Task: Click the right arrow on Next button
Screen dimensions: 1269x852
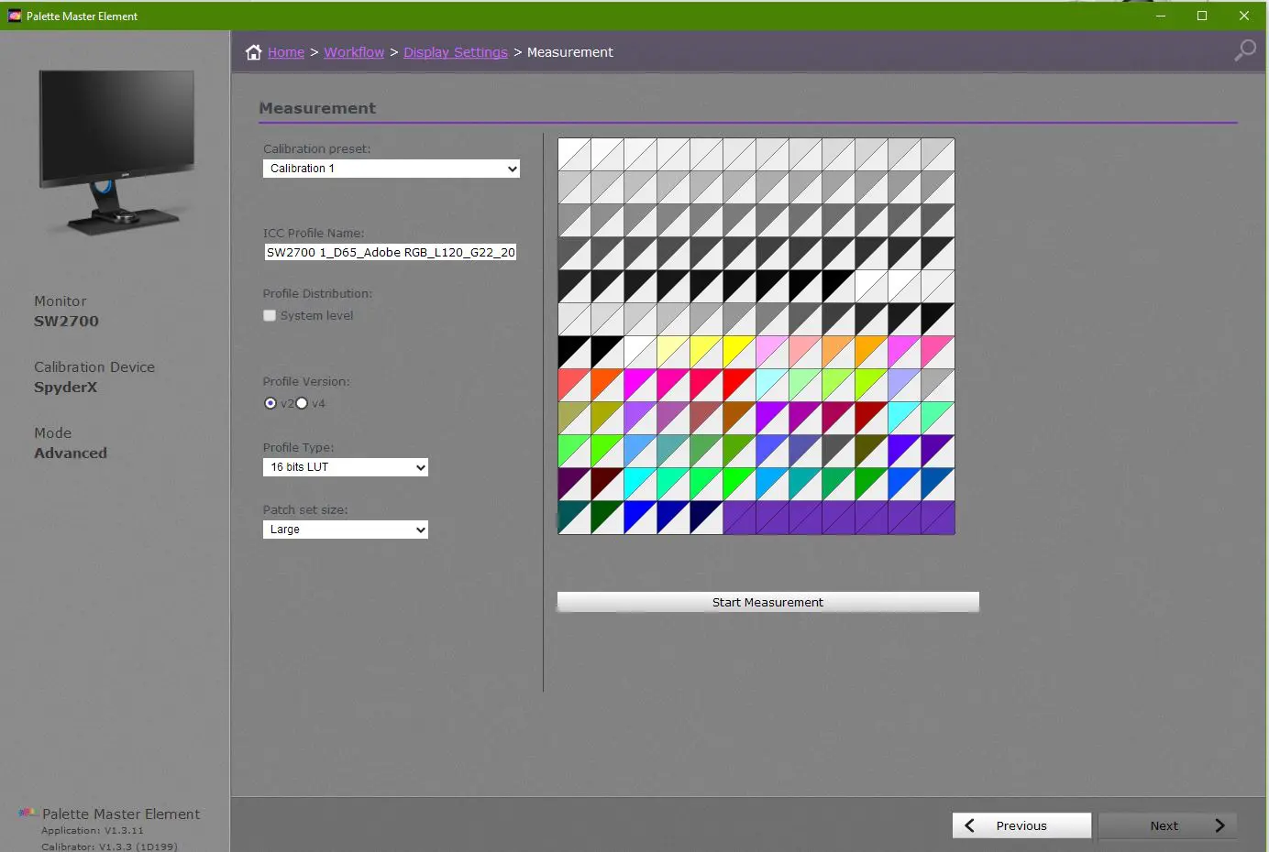Action: tap(1219, 825)
